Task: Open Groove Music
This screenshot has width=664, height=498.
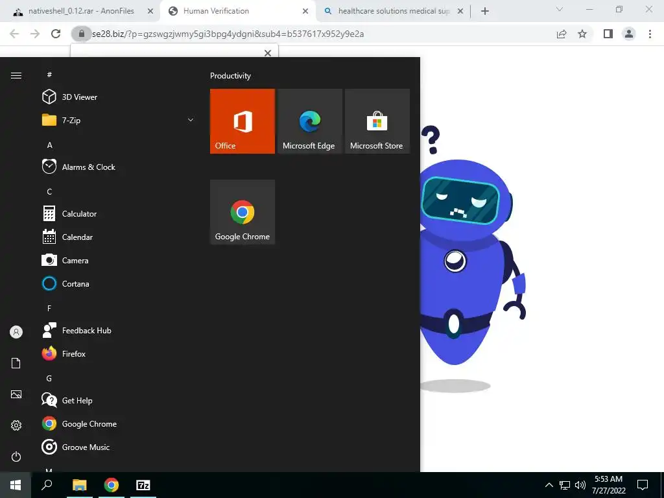Action: [x=119, y=447]
